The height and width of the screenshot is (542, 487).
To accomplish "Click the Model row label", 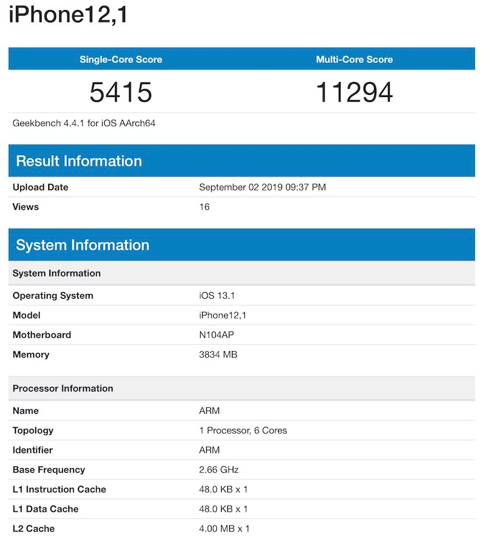I will point(26,315).
